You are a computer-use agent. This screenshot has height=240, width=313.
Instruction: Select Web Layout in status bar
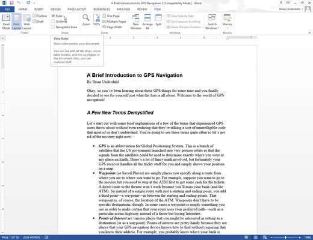[x=265, y=238]
